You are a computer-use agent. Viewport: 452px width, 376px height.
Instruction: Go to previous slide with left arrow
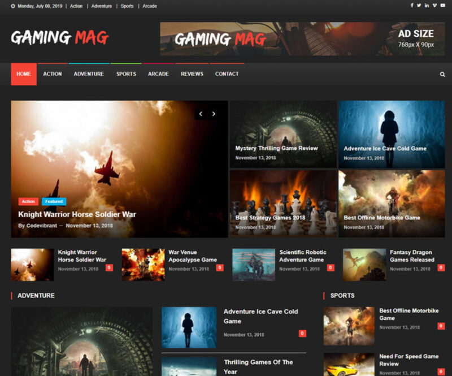(x=201, y=114)
